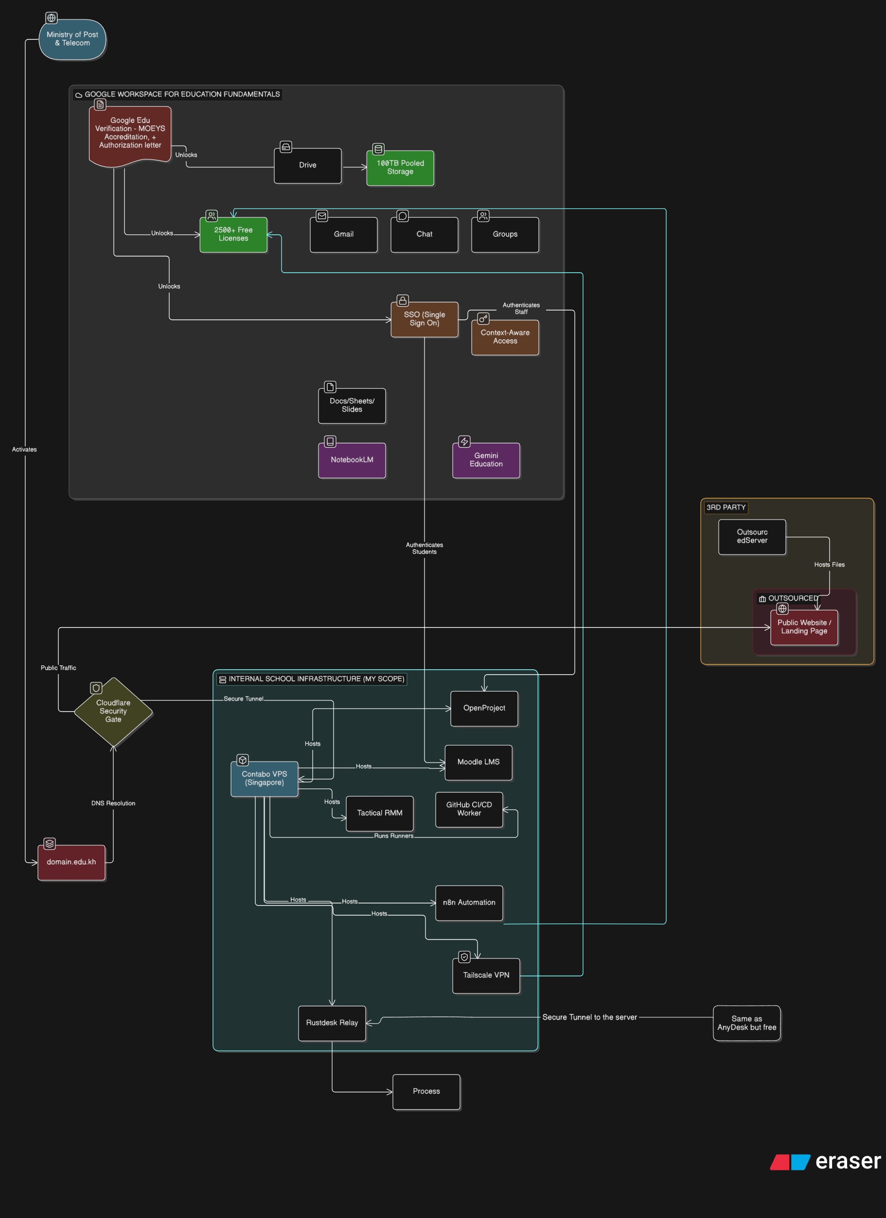Click the INTERNAL SCHOOL INFRASTRUCTURE (MY SCOPE) title
This screenshot has height=1218, width=886.
(317, 679)
